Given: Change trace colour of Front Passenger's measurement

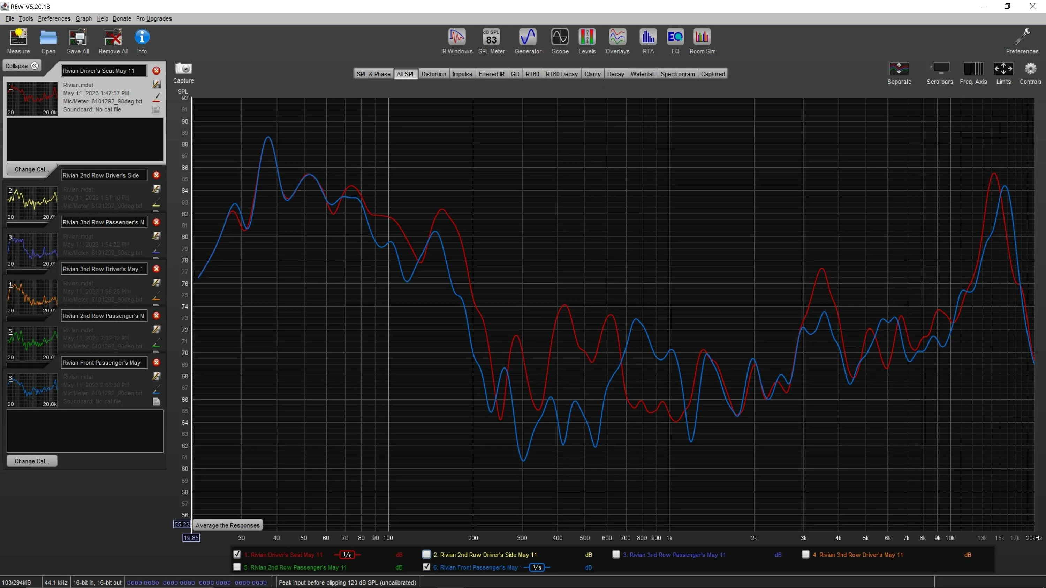Looking at the screenshot, I should pyautogui.click(x=156, y=390).
